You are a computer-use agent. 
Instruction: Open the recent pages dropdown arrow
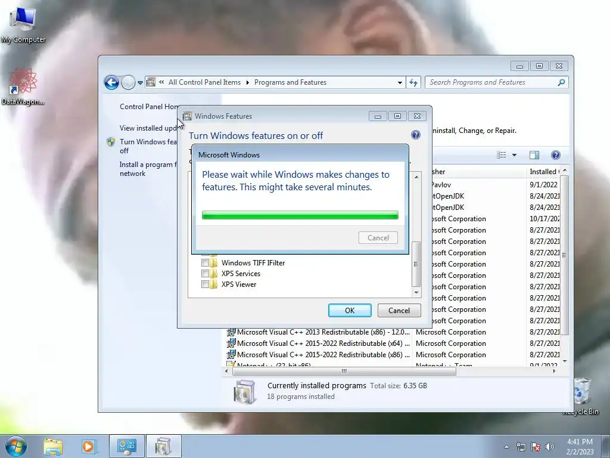point(140,82)
